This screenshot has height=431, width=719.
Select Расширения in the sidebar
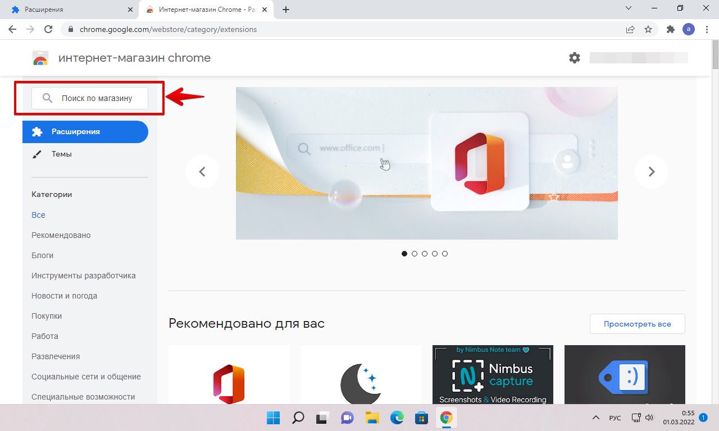pos(85,132)
